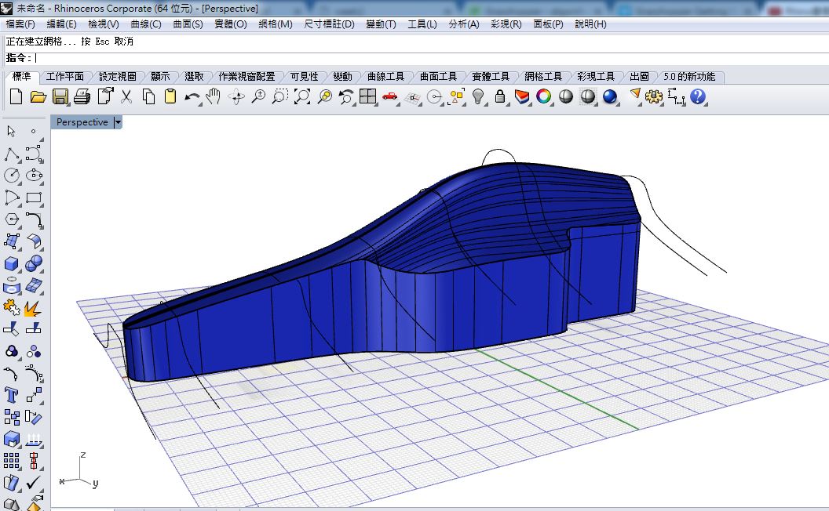
Task: Click the Zoom Selected magnifier icon
Action: coord(325,96)
